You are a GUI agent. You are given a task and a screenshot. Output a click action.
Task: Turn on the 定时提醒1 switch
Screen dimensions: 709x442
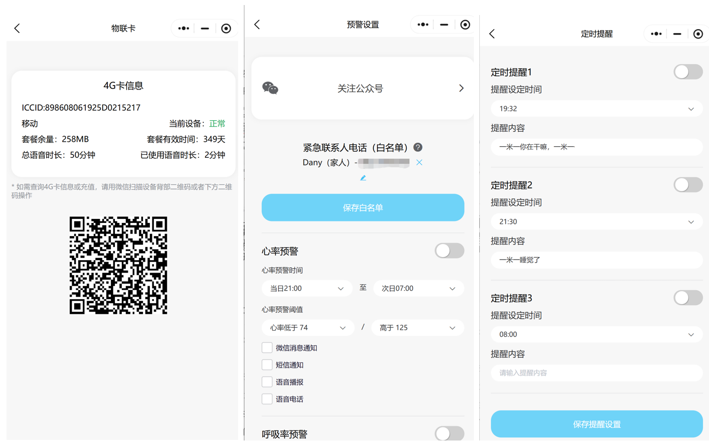point(687,72)
